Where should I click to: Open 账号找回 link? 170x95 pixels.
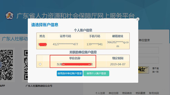[x=154, y=93]
